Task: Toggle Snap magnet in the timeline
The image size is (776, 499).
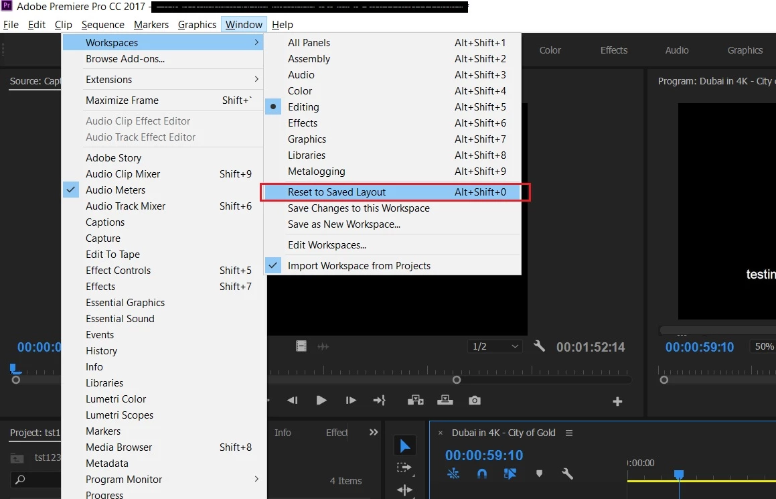Action: [481, 474]
